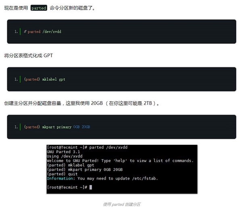Click the 'Information: You may need to update' line

click(102, 178)
